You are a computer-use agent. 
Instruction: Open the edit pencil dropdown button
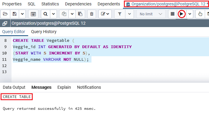pos(105,14)
